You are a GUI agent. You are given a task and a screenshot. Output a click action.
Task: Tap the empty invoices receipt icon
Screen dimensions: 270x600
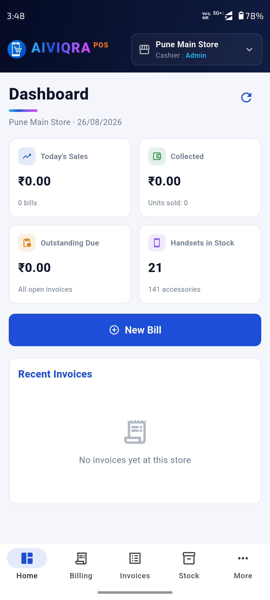[x=135, y=432]
